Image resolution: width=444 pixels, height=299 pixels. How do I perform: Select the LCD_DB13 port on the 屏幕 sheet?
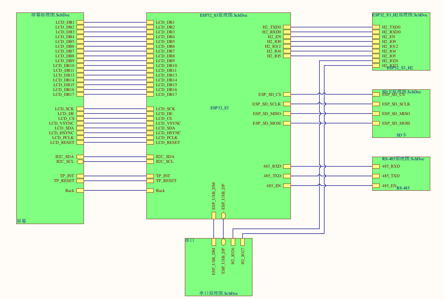[x=80, y=75]
